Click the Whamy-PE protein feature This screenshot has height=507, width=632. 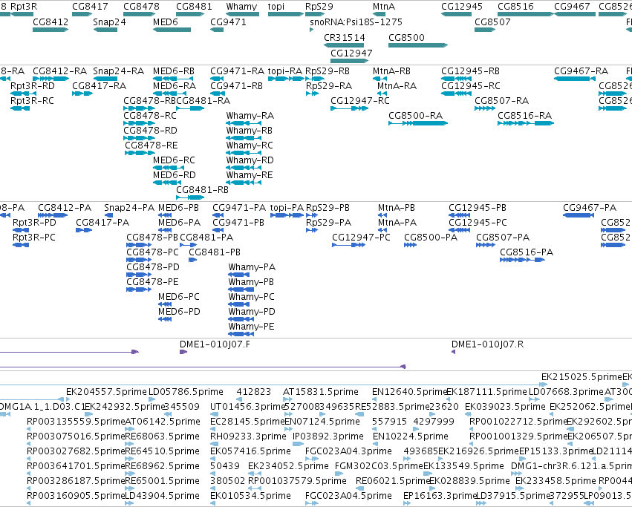241,334
